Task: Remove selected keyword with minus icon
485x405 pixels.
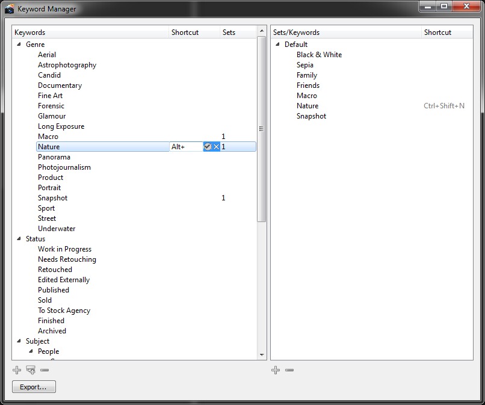Action: (45, 370)
